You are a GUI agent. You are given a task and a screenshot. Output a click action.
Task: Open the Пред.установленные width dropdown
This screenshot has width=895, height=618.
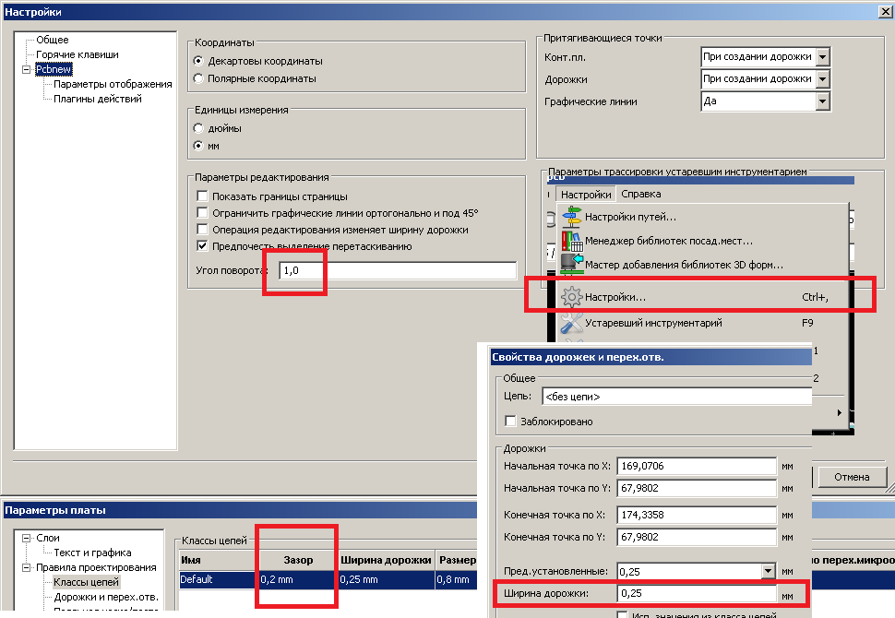tap(769, 571)
